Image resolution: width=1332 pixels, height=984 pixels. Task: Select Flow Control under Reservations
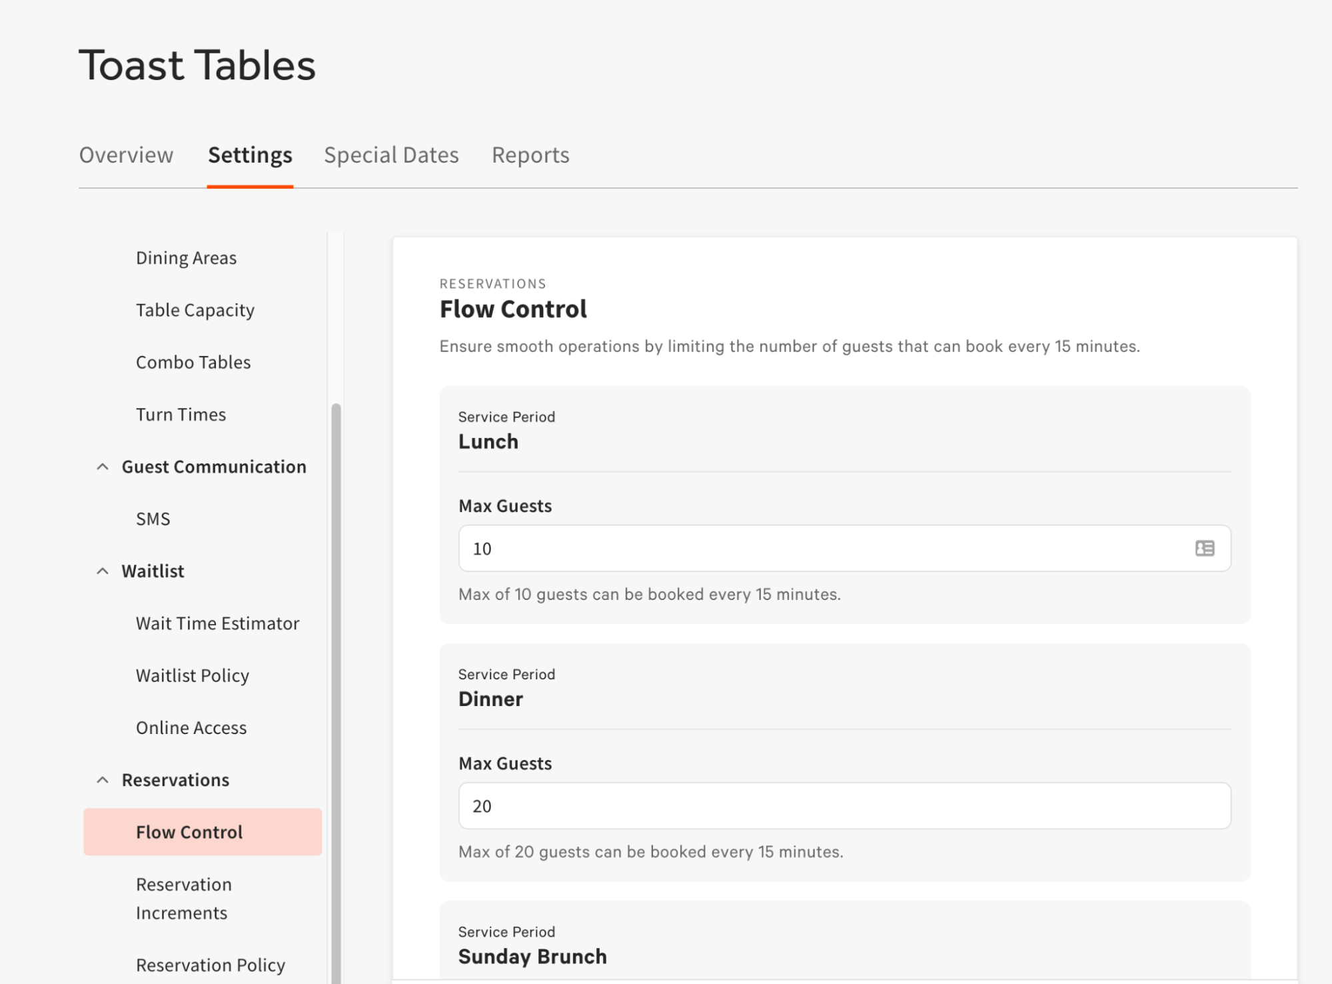click(x=189, y=831)
